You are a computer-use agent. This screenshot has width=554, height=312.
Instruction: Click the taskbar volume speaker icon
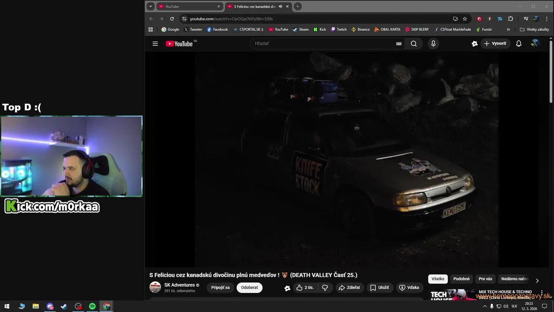[506, 306]
